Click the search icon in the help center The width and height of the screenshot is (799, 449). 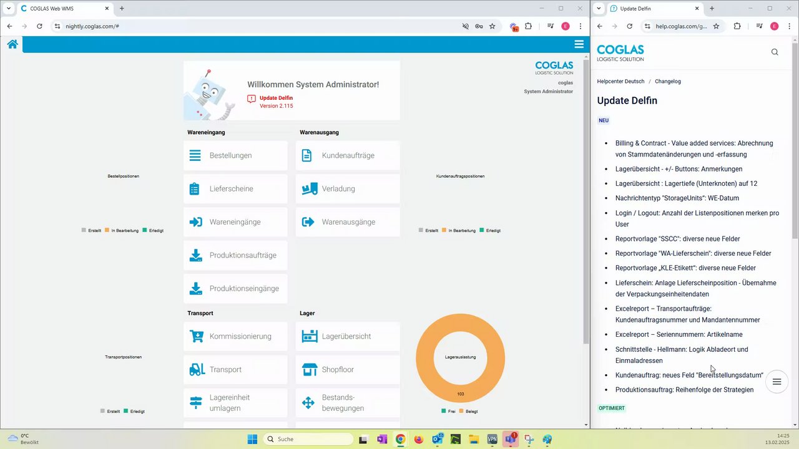[x=775, y=52]
